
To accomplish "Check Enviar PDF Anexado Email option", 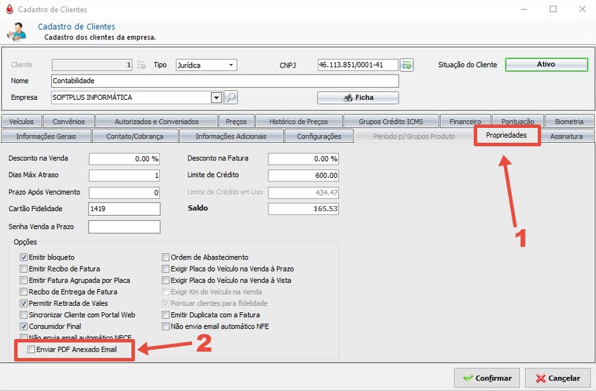I will 31,350.
